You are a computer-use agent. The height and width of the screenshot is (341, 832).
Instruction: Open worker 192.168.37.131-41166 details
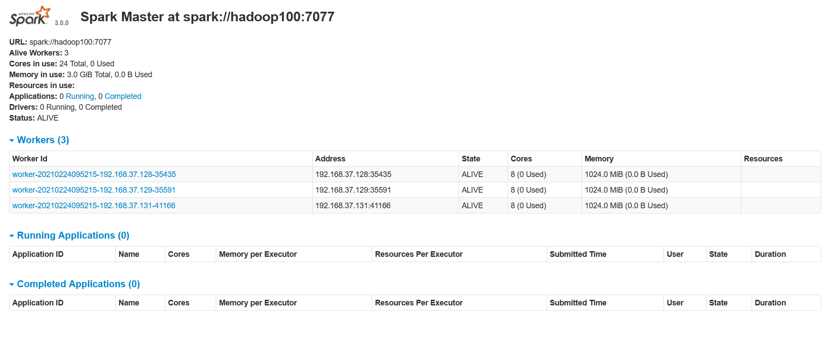tap(94, 206)
